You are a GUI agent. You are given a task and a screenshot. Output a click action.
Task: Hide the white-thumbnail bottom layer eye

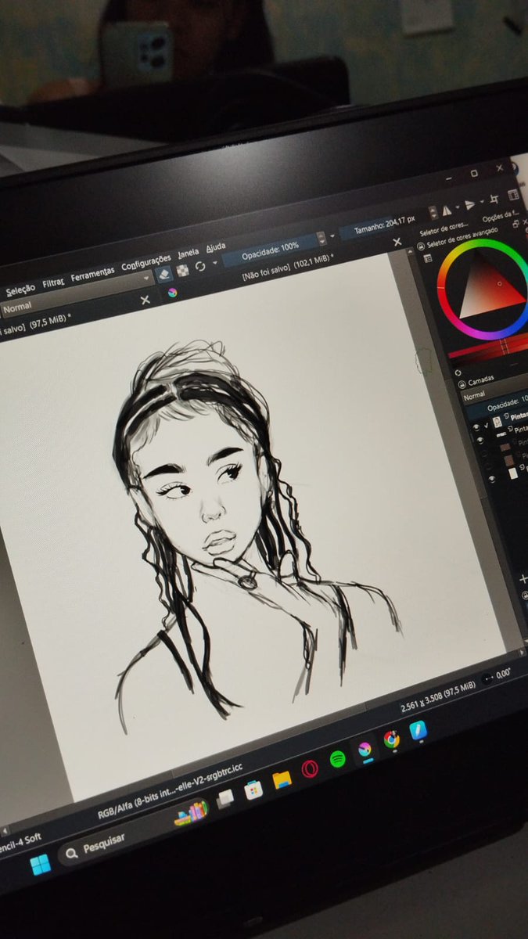492,478
